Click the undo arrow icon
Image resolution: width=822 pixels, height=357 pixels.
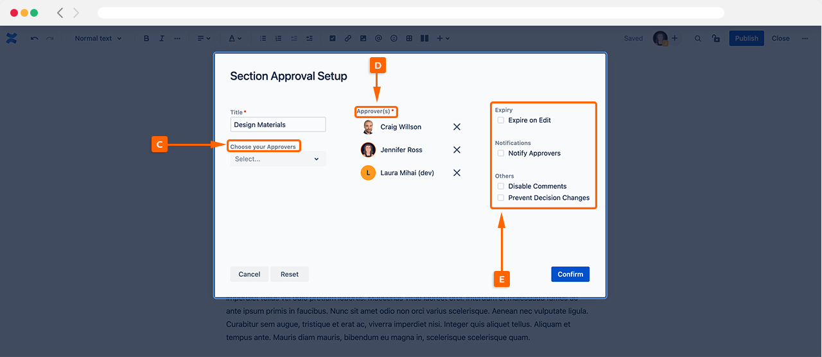[35, 39]
